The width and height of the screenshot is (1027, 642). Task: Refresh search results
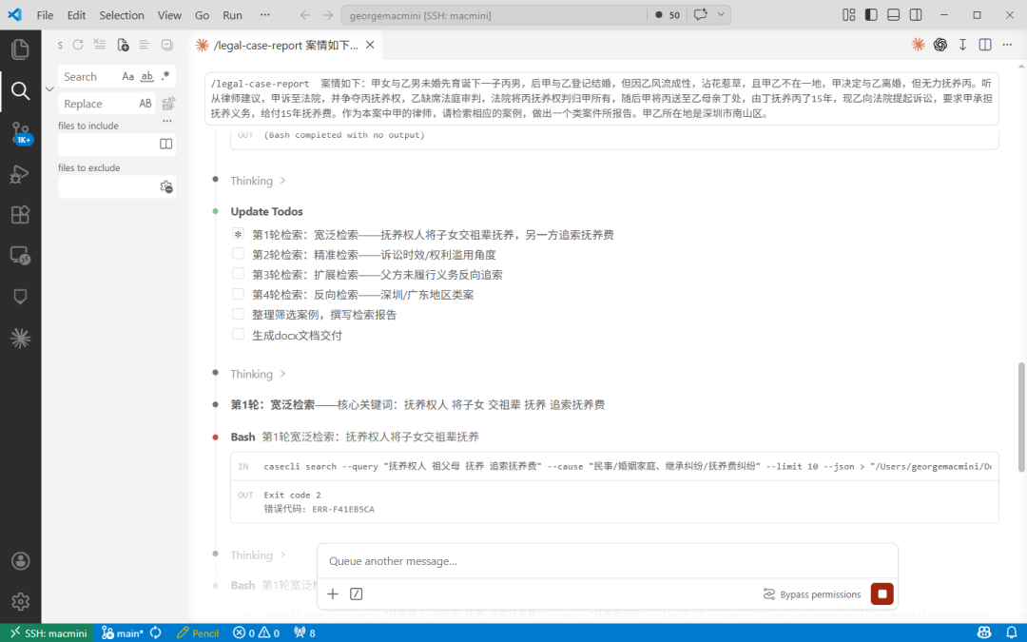[x=78, y=45]
